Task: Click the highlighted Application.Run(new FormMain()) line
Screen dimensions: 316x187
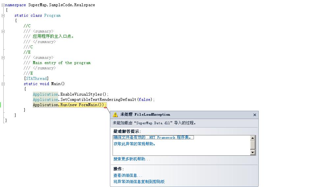Action: point(69,105)
